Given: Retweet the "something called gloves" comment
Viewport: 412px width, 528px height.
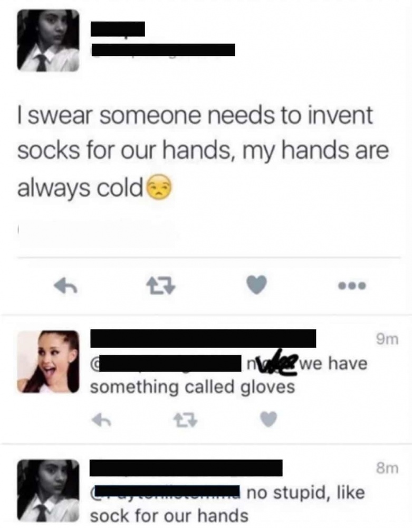Looking at the screenshot, I should (185, 420).
